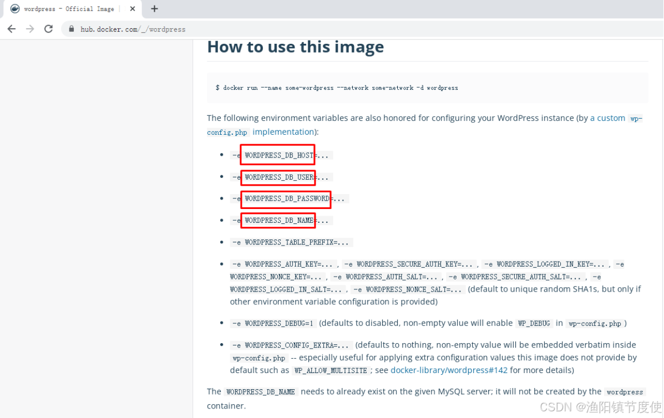Click the WP_DEBUG code text
The width and height of the screenshot is (664, 418).
point(534,324)
